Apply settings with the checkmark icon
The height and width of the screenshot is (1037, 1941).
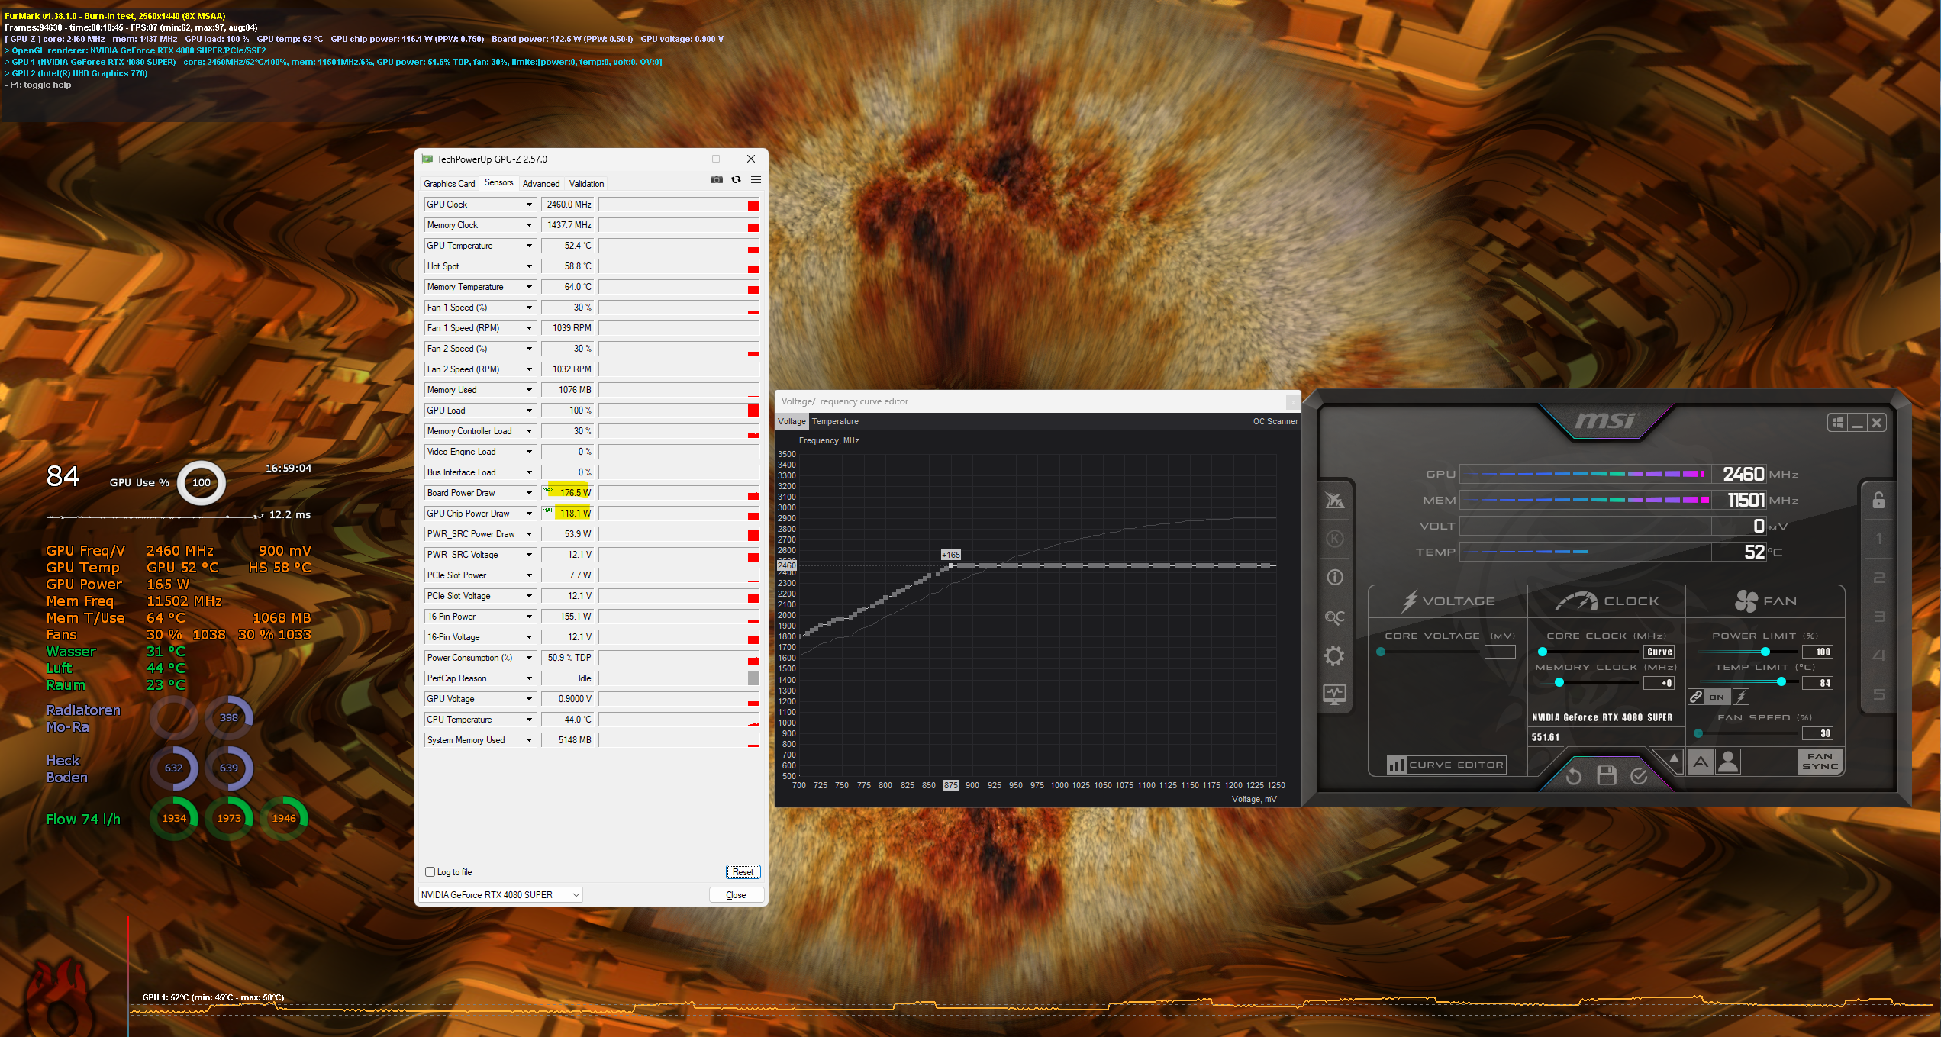1639,776
